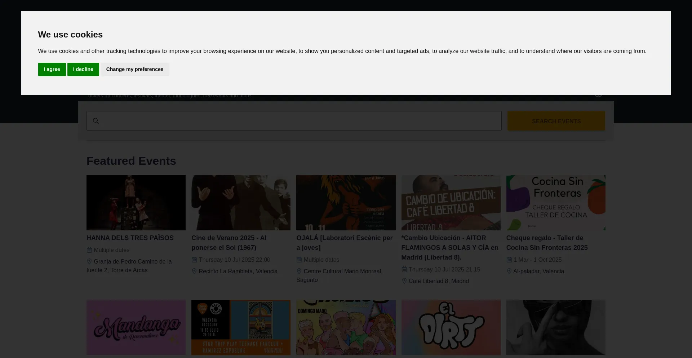The height and width of the screenshot is (358, 692).
Task: Open the black-and-white sunglasses portrait thumbnail
Action: pyautogui.click(x=556, y=327)
